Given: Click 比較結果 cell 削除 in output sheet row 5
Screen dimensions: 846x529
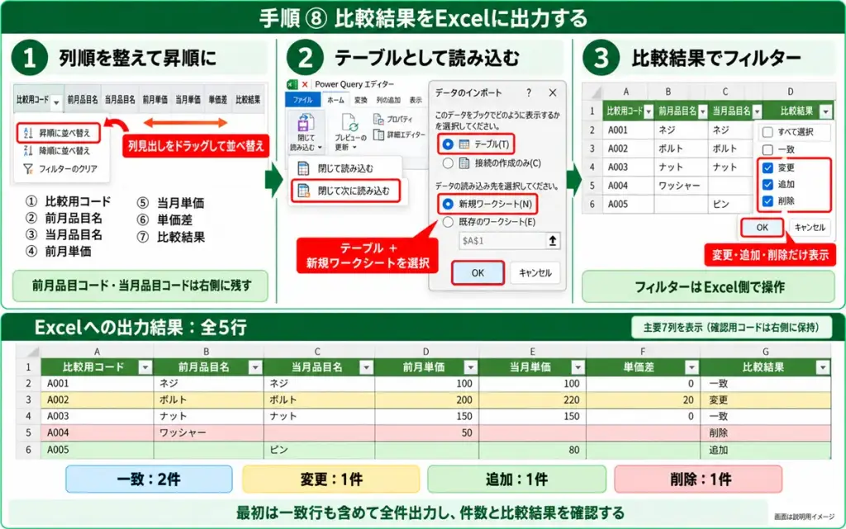Looking at the screenshot, I should pos(765,432).
